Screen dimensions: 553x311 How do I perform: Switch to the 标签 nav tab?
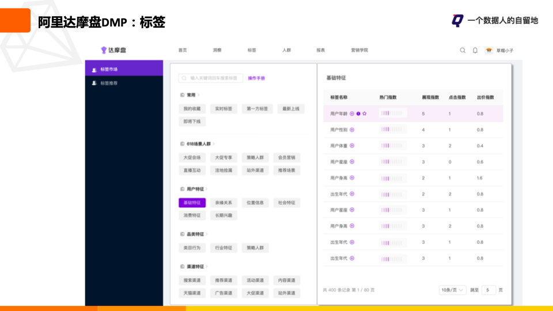(x=252, y=50)
